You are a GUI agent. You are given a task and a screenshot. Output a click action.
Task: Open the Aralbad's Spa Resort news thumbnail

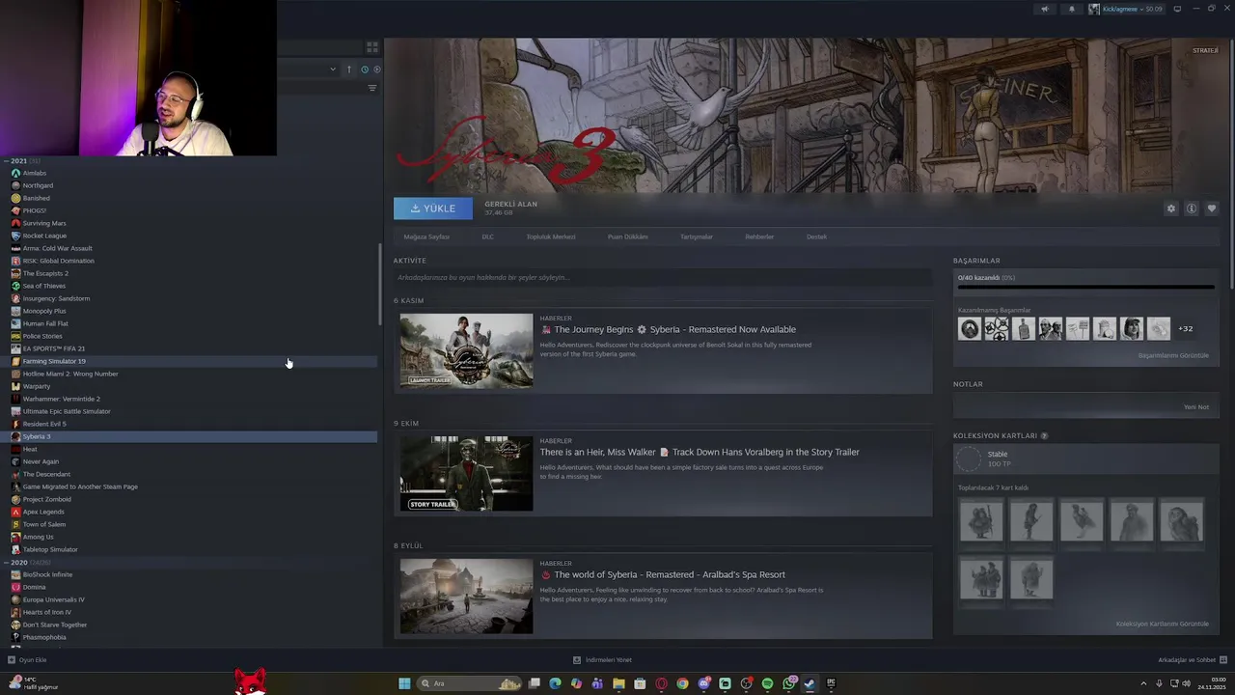click(x=466, y=596)
